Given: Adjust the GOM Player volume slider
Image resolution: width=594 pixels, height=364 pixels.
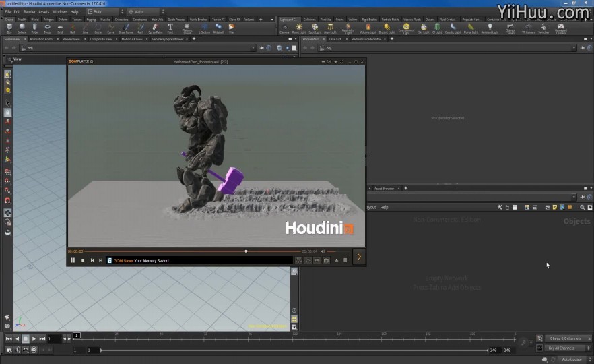Looking at the screenshot, I should (337, 251).
